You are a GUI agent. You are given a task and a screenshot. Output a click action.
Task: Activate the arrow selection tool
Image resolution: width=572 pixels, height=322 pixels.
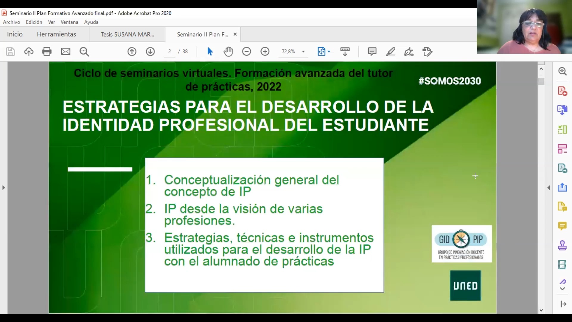(x=210, y=52)
